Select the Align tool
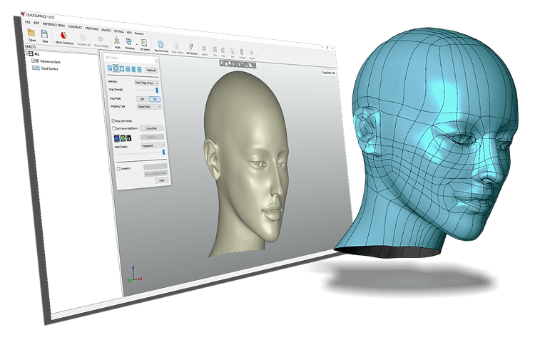This screenshot has width=535, height=362. point(117,41)
